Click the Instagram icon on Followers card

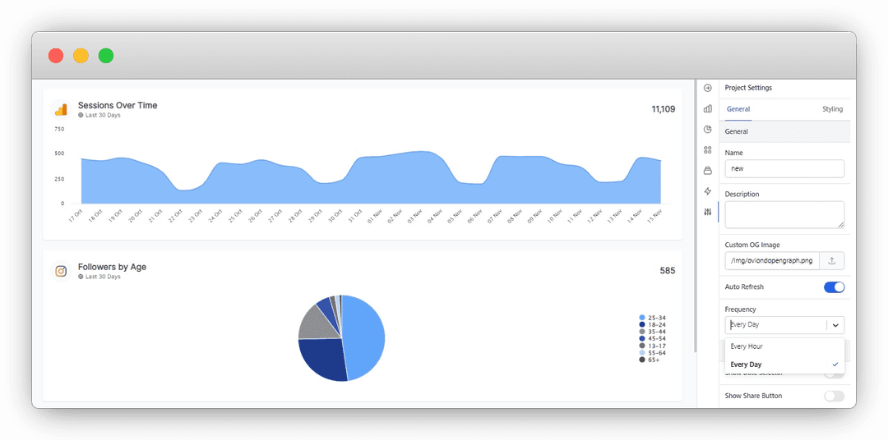(x=61, y=271)
